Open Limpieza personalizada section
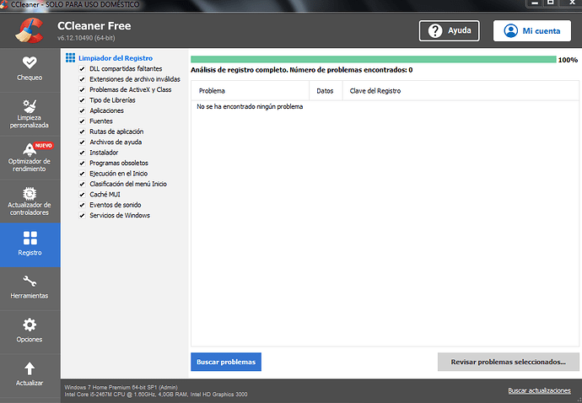 [30, 114]
